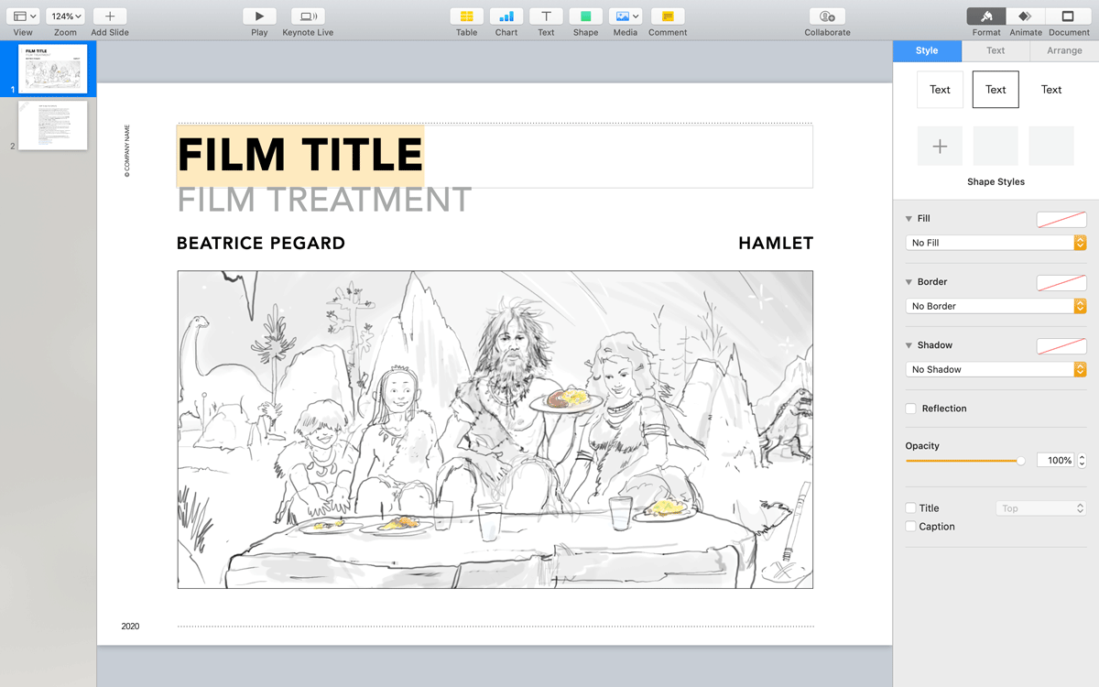The height and width of the screenshot is (687, 1099).
Task: Enable the Reflection checkbox
Action: pyautogui.click(x=910, y=409)
